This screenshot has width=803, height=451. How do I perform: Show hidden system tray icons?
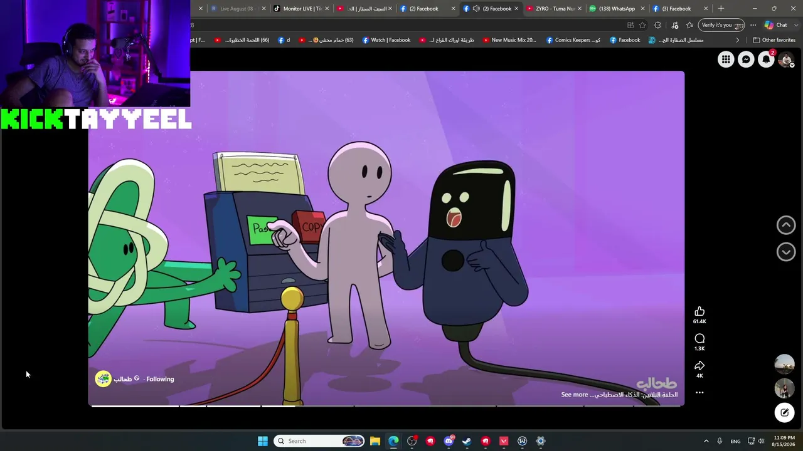point(706,441)
